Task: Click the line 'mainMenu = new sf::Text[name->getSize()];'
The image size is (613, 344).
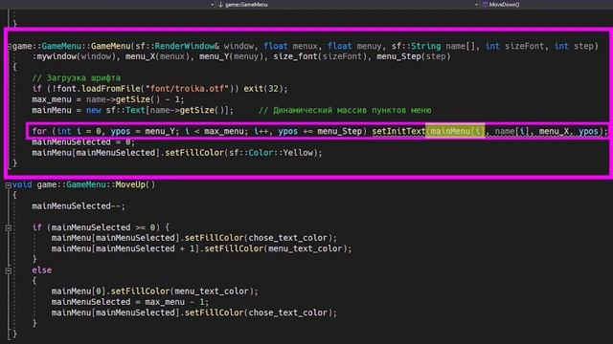Action: tap(132, 111)
